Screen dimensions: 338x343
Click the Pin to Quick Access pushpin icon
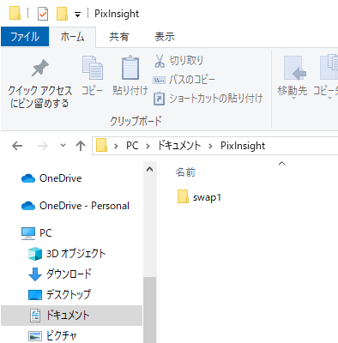[x=40, y=68]
